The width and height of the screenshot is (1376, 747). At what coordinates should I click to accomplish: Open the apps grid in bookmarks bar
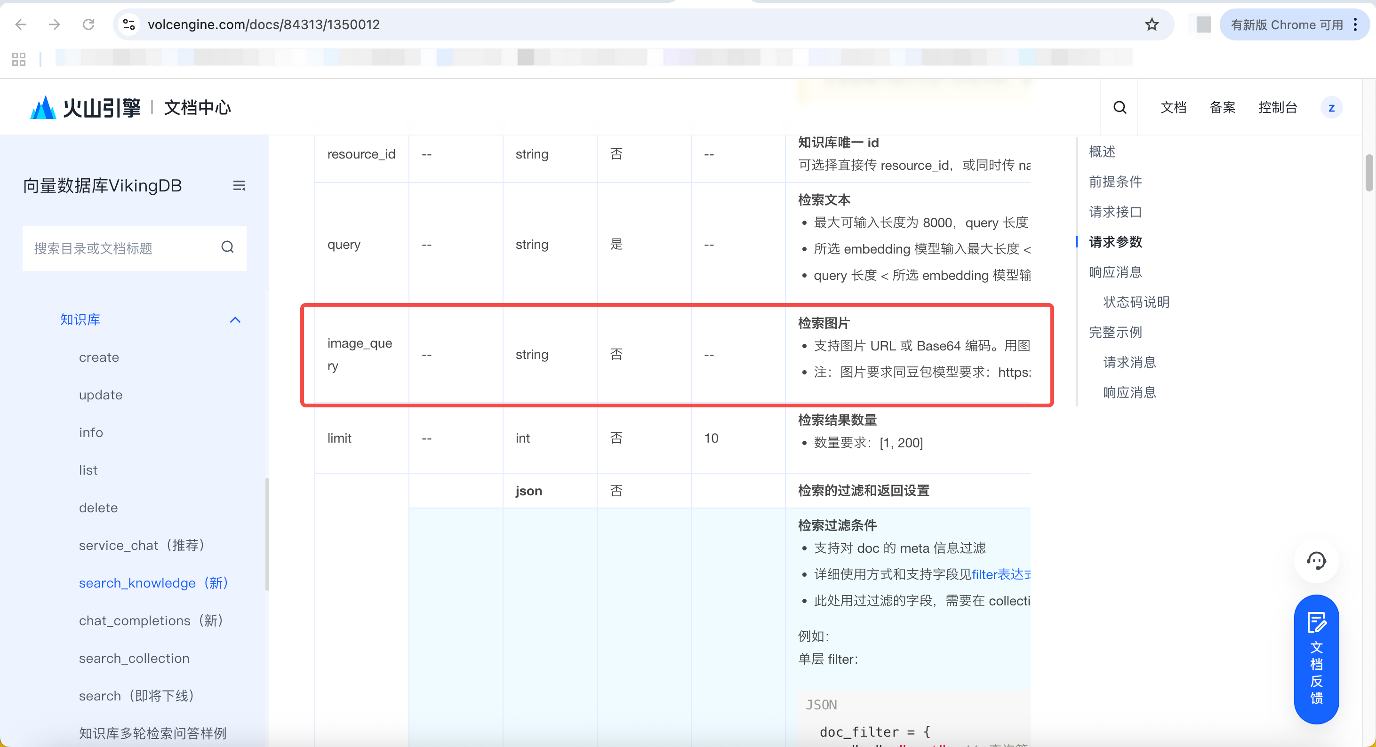tap(19, 59)
